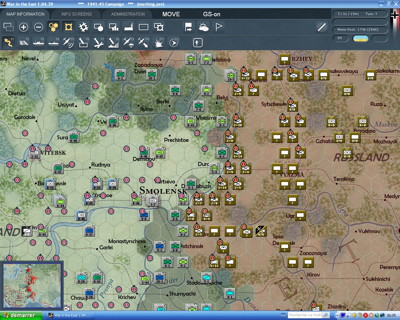Toggle the highlighted enemy hex icon
The width and height of the screenshot is (400, 320).
68,27
